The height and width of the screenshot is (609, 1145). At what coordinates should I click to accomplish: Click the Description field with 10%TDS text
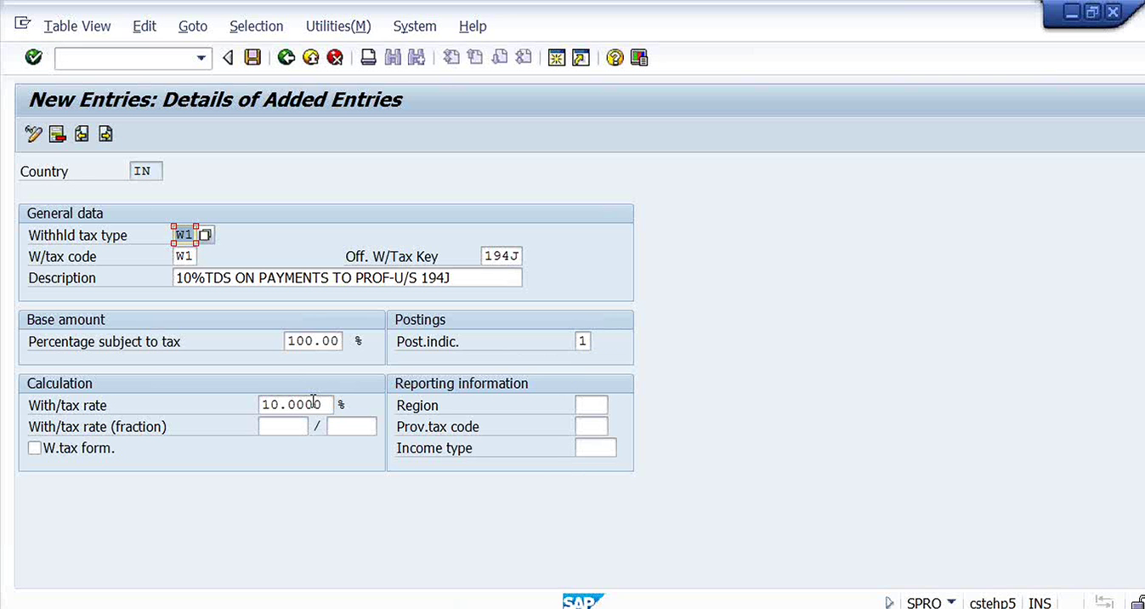(347, 277)
